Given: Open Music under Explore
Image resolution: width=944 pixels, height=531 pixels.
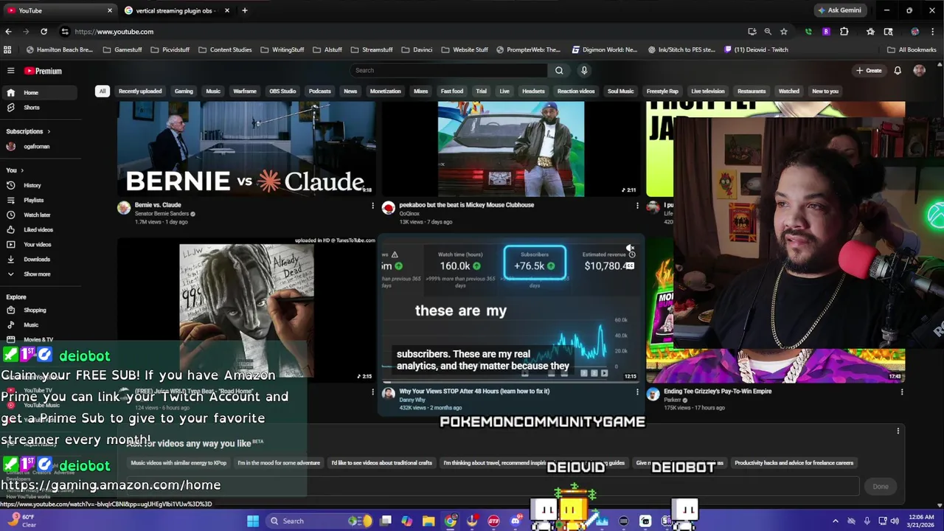Looking at the screenshot, I should pos(38,324).
